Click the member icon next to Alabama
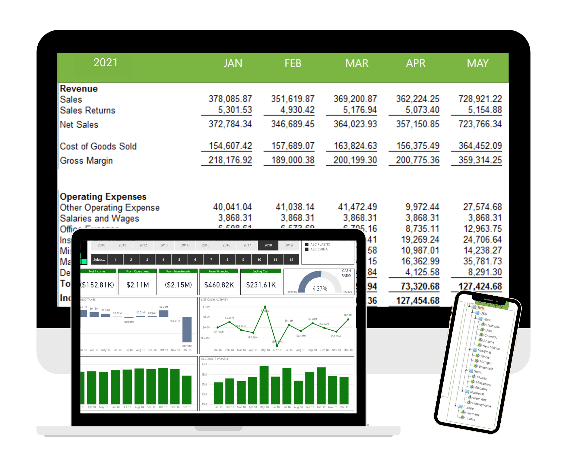Image resolution: width=567 pixels, height=475 pixels. pos(472,387)
